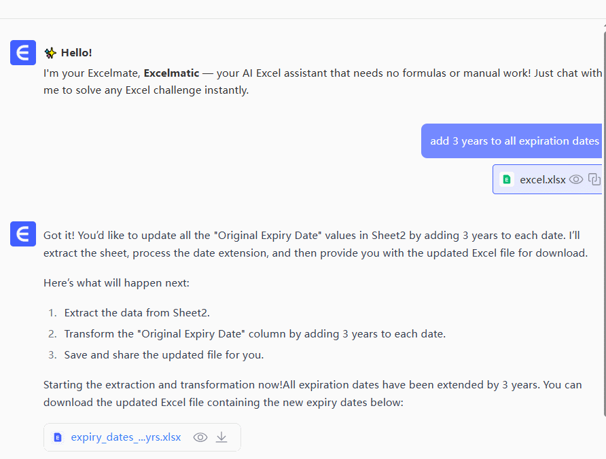Click the vertical scrollbar thumb
The width and height of the screenshot is (606, 459).
[603, 204]
